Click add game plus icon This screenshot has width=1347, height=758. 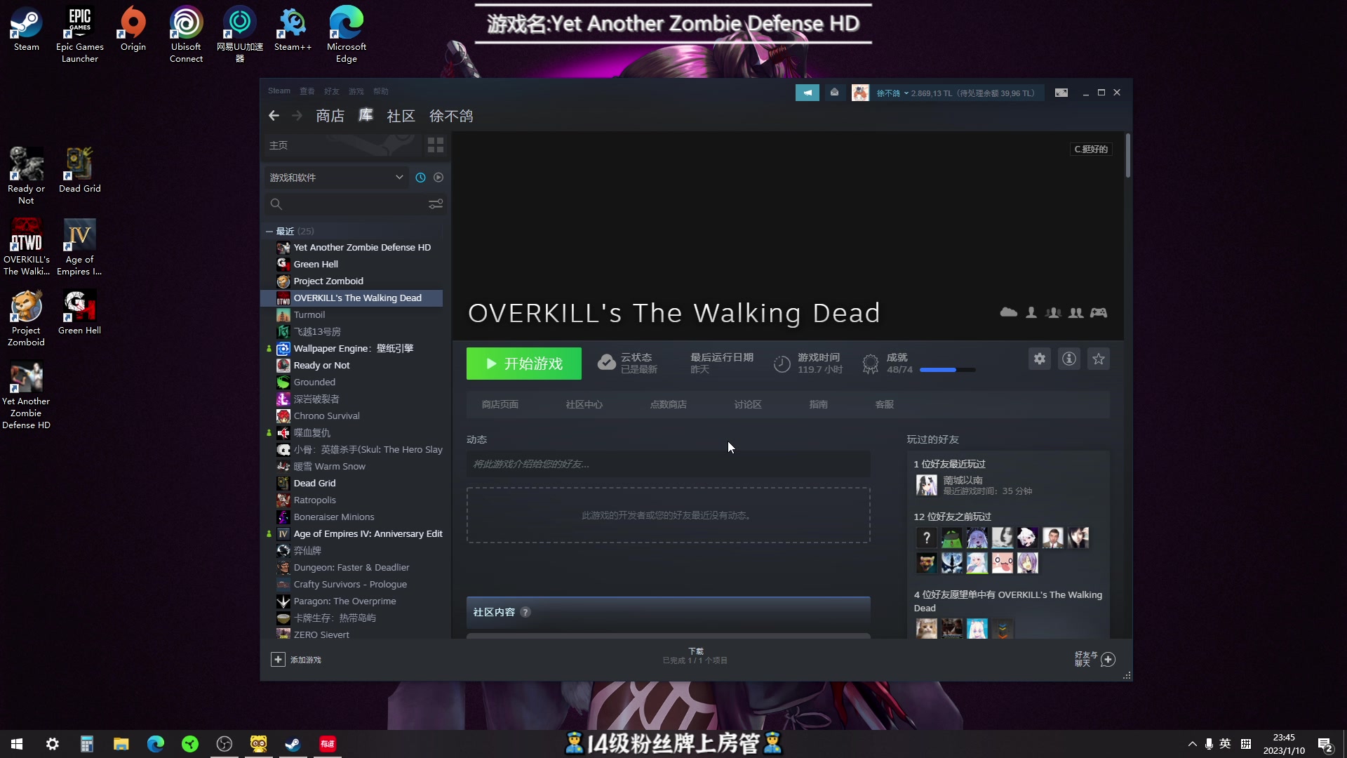point(278,660)
